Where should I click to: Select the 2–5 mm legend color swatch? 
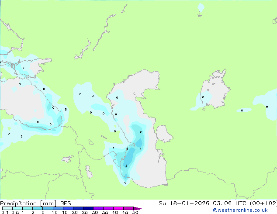point(38,208)
